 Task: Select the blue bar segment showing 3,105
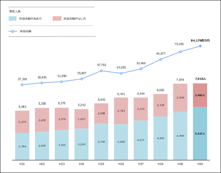[62, 145]
